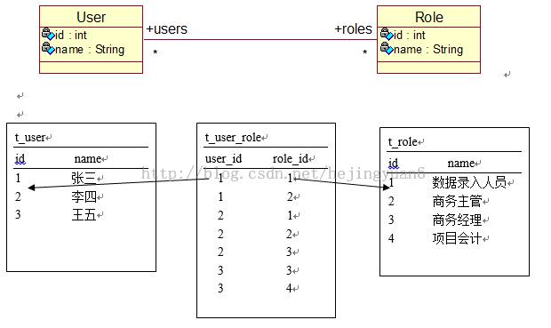
Task: Select role name 商务经理
Action: click(457, 220)
